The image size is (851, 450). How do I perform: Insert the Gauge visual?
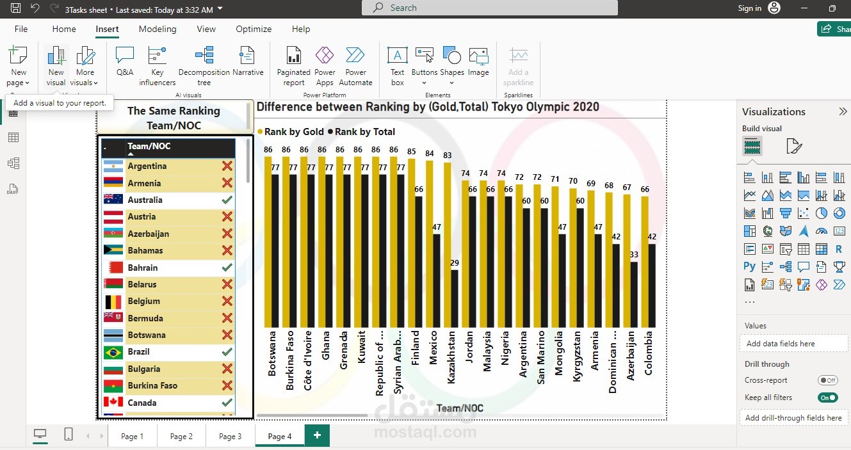pos(821,231)
